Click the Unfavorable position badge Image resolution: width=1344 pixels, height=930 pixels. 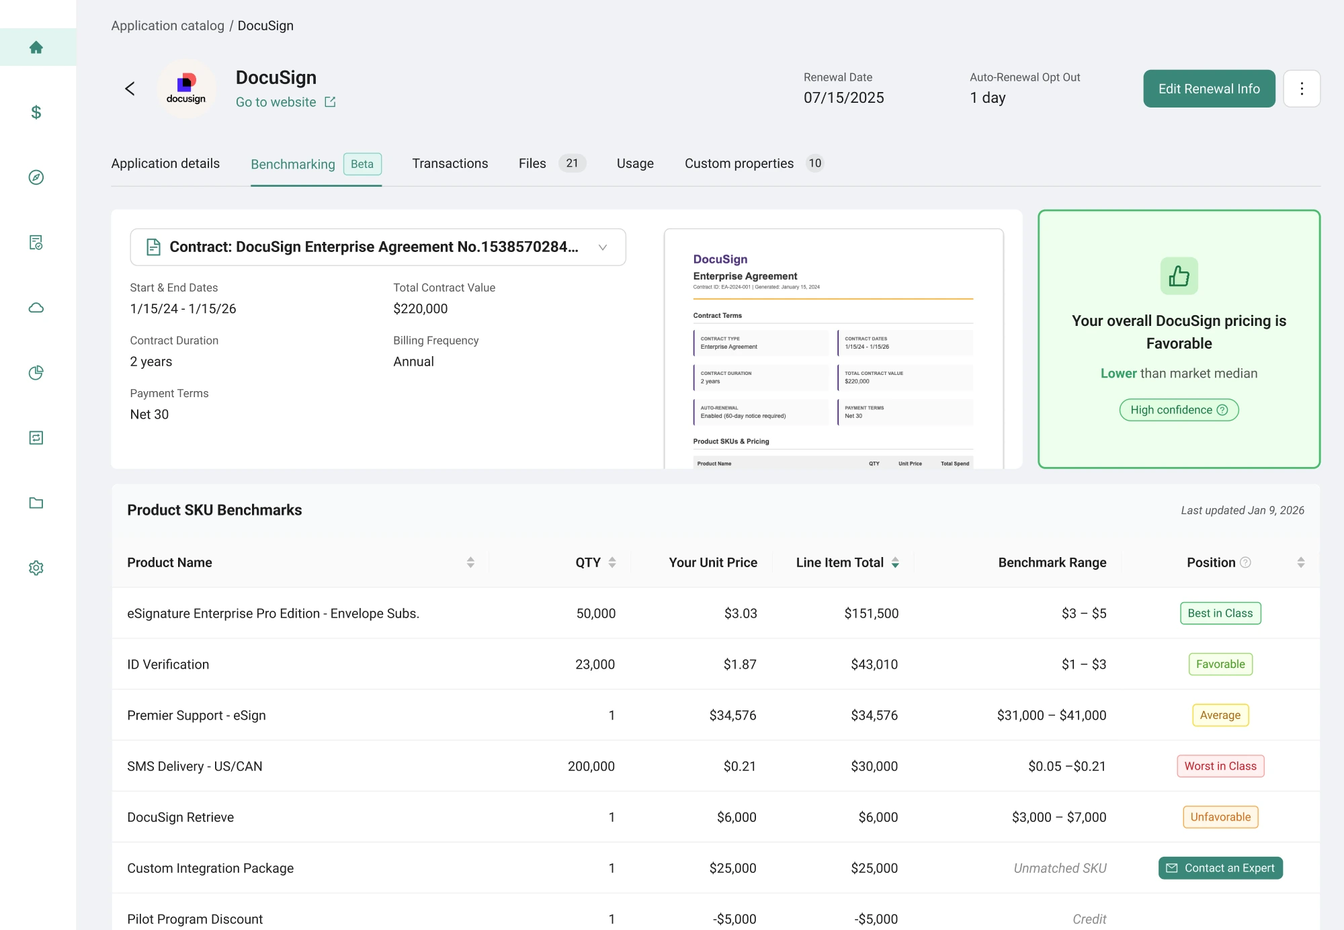point(1220,817)
